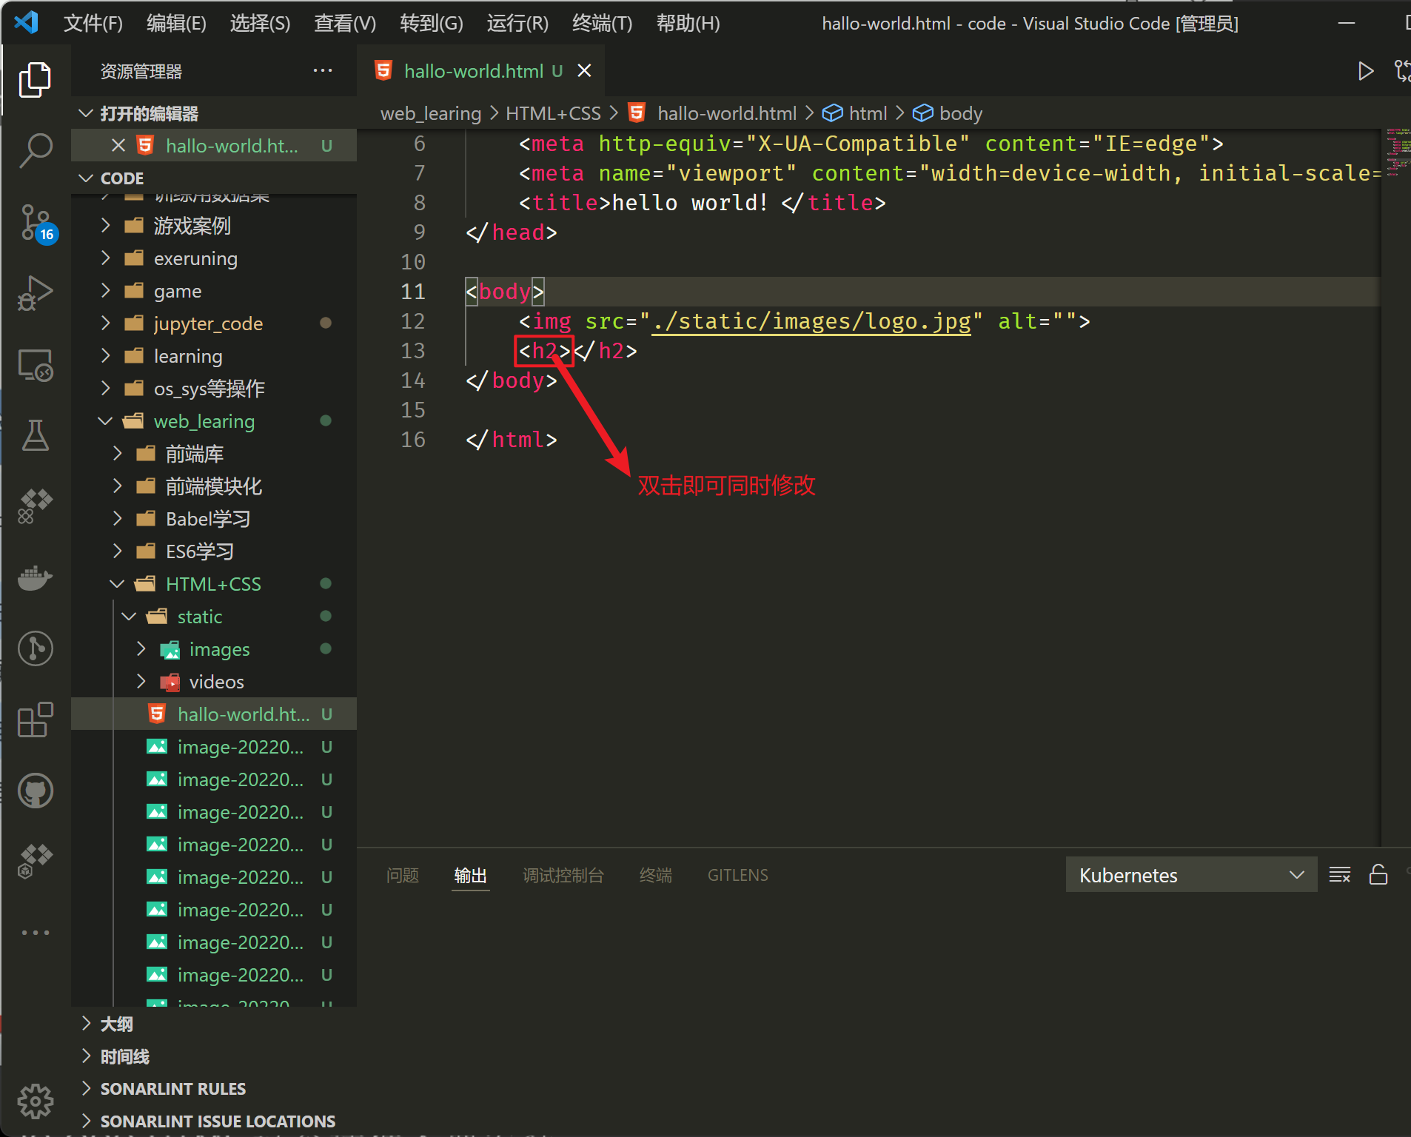The width and height of the screenshot is (1411, 1137).
Task: Open the 帮助(H) menu
Action: 688,23
